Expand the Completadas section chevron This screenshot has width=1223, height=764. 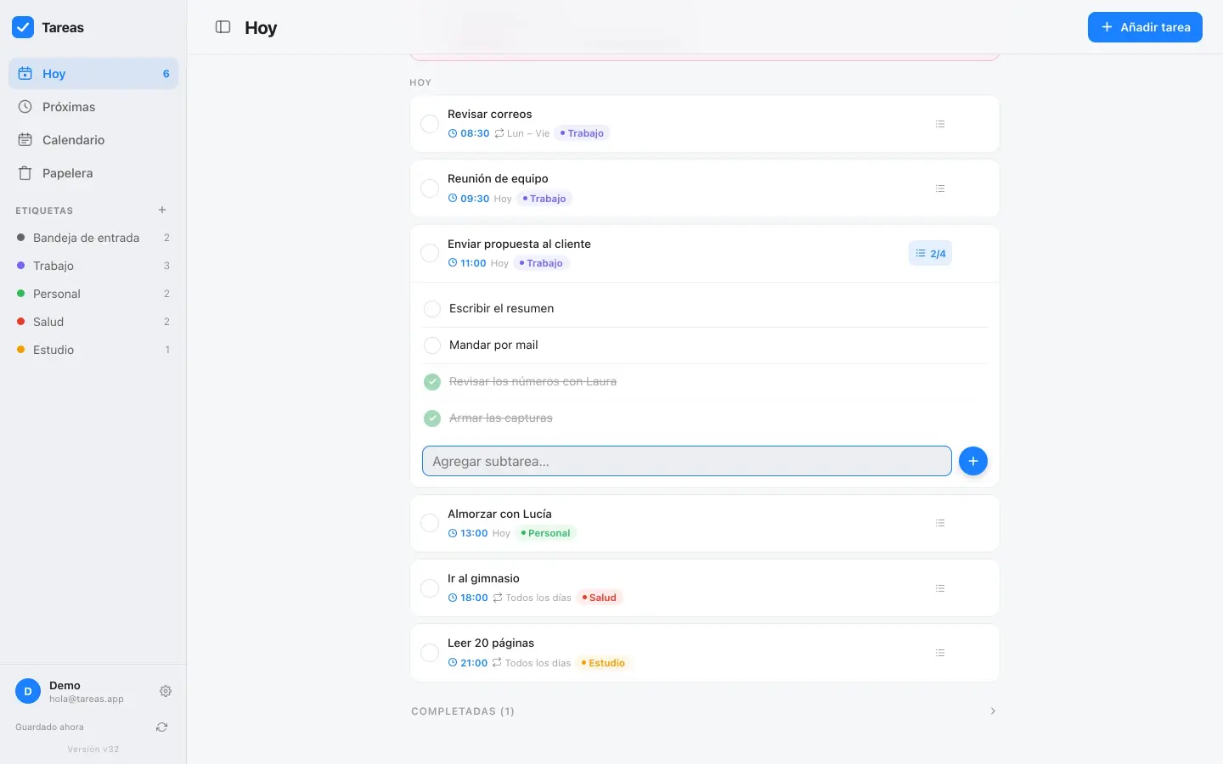993,711
